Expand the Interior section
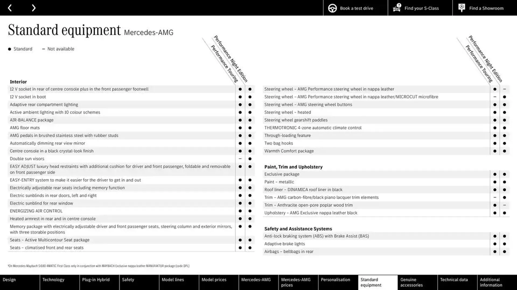This screenshot has width=517, height=290. coord(18,81)
